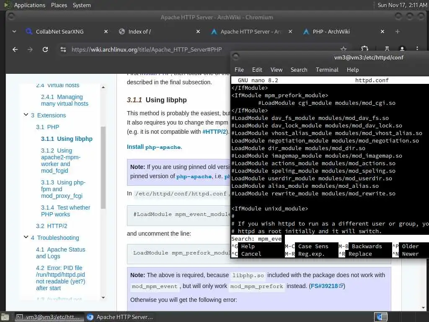Screen dimensions: 429x322
Task: Open the Applications menu
Action: [x=30, y=5]
